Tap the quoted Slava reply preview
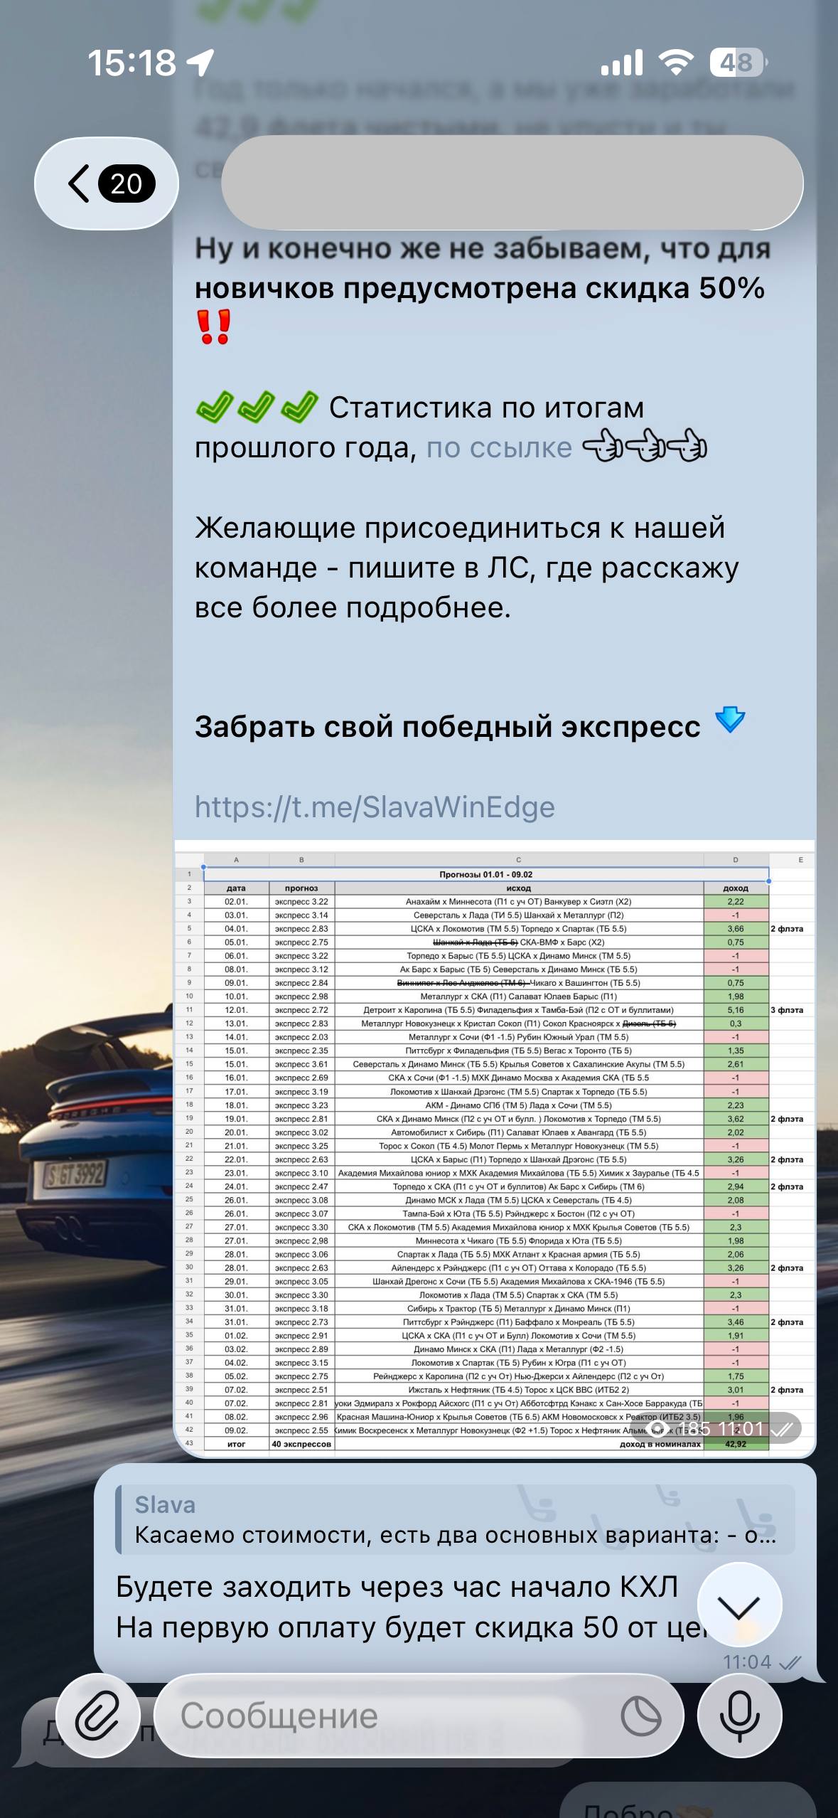 [x=455, y=1520]
